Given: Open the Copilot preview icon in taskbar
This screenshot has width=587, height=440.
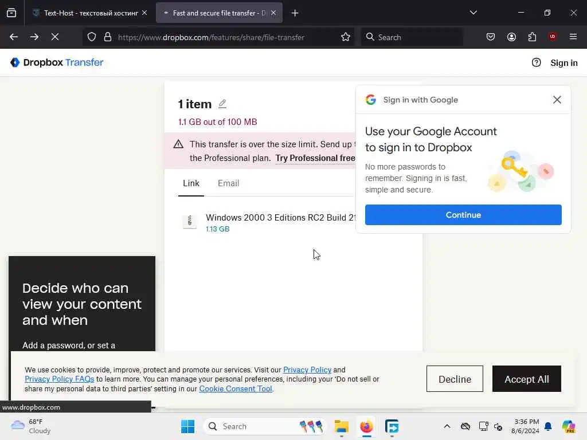Looking at the screenshot, I should point(569,426).
